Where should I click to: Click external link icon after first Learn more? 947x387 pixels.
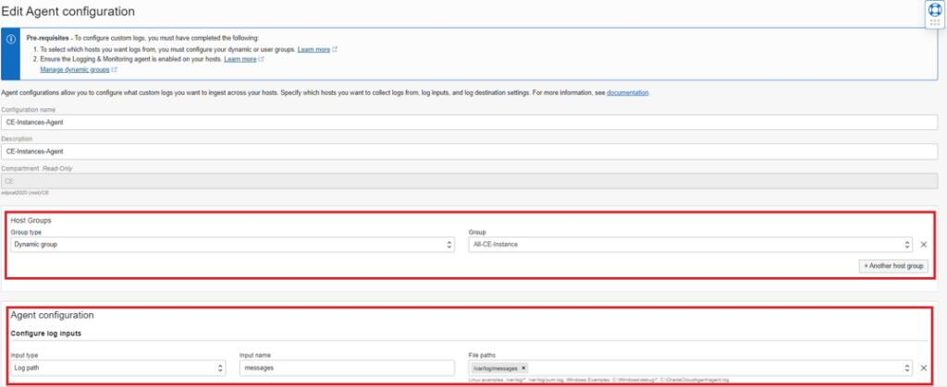pos(334,49)
